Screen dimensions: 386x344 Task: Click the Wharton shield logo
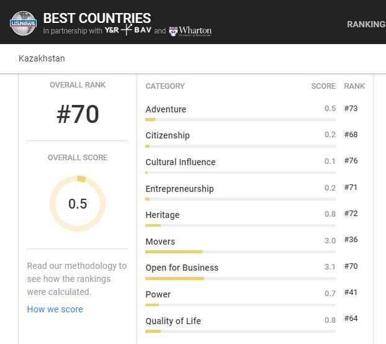pyautogui.click(x=173, y=30)
